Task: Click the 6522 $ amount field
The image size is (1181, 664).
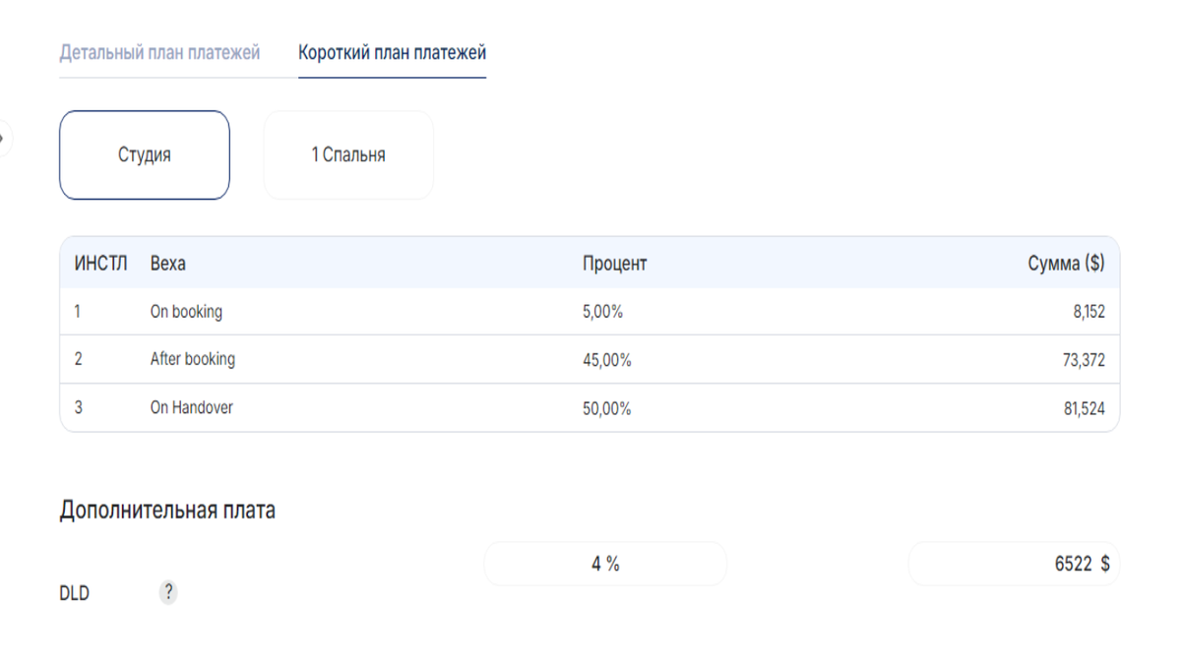Action: click(1014, 565)
